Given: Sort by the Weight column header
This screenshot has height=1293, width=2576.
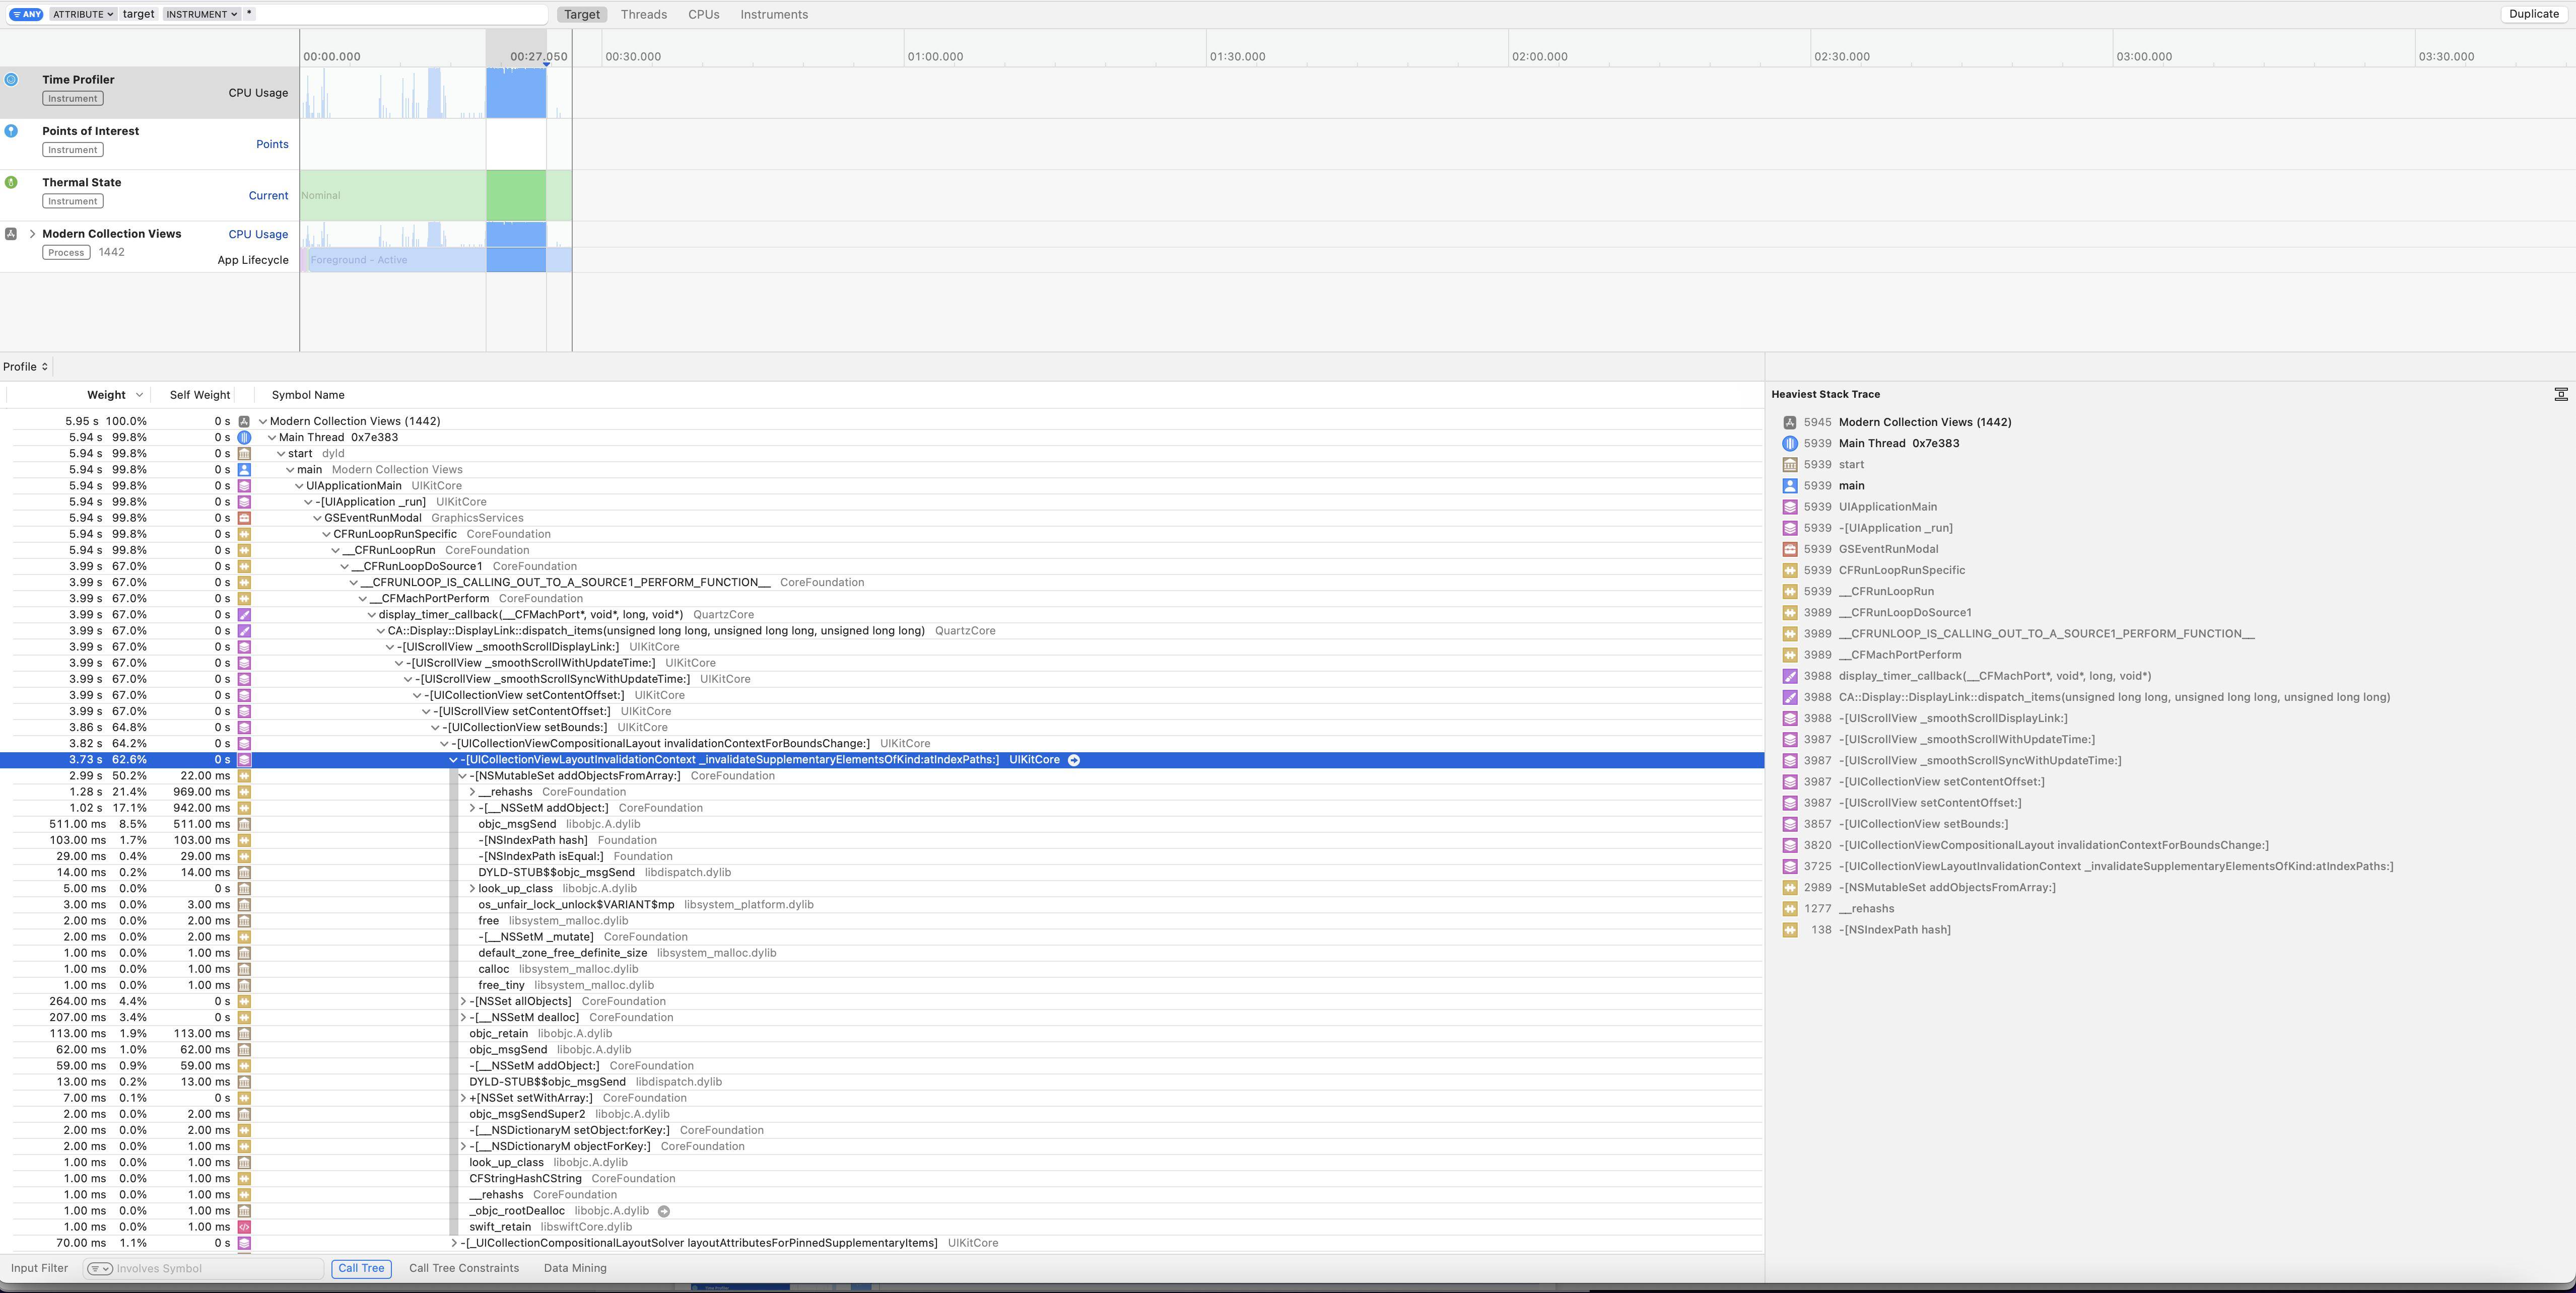Looking at the screenshot, I should [106, 396].
